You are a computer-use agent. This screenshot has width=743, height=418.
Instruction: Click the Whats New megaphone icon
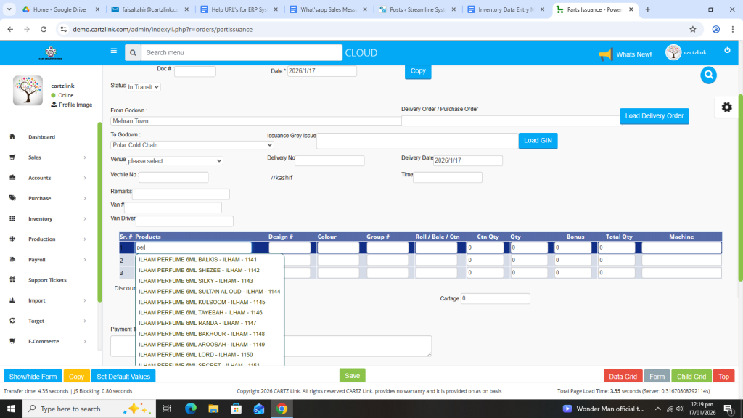pos(605,54)
